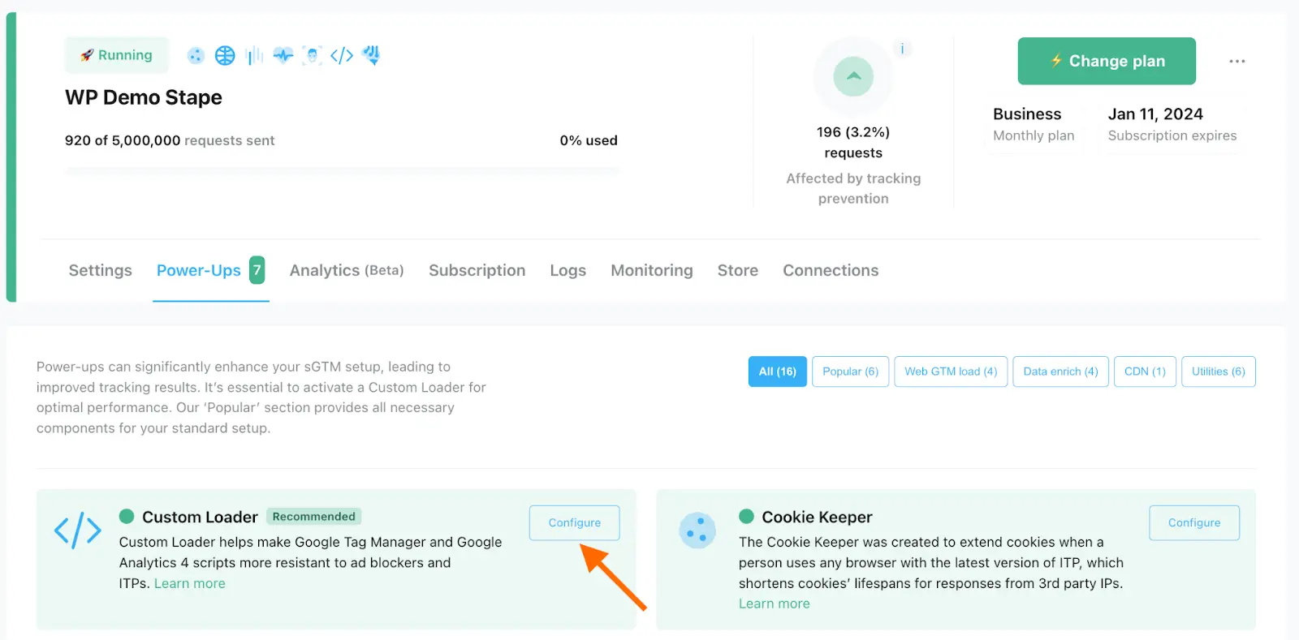
Task: Click the lightning icon on Change plan
Action: pos(1056,61)
